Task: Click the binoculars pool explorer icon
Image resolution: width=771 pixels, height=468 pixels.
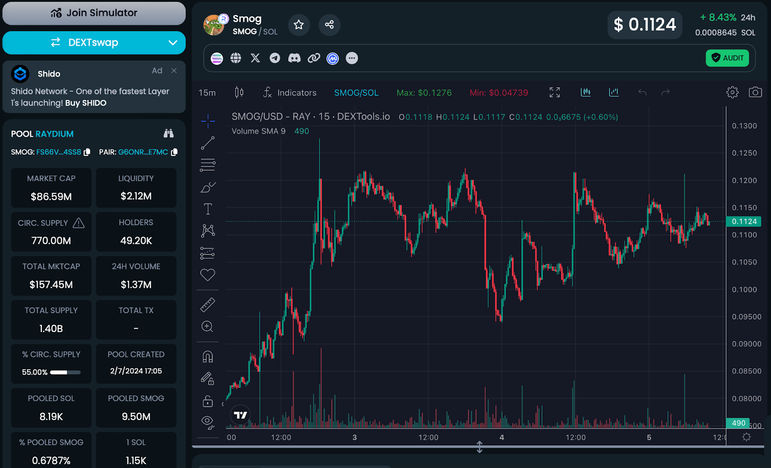Action: tap(168, 134)
